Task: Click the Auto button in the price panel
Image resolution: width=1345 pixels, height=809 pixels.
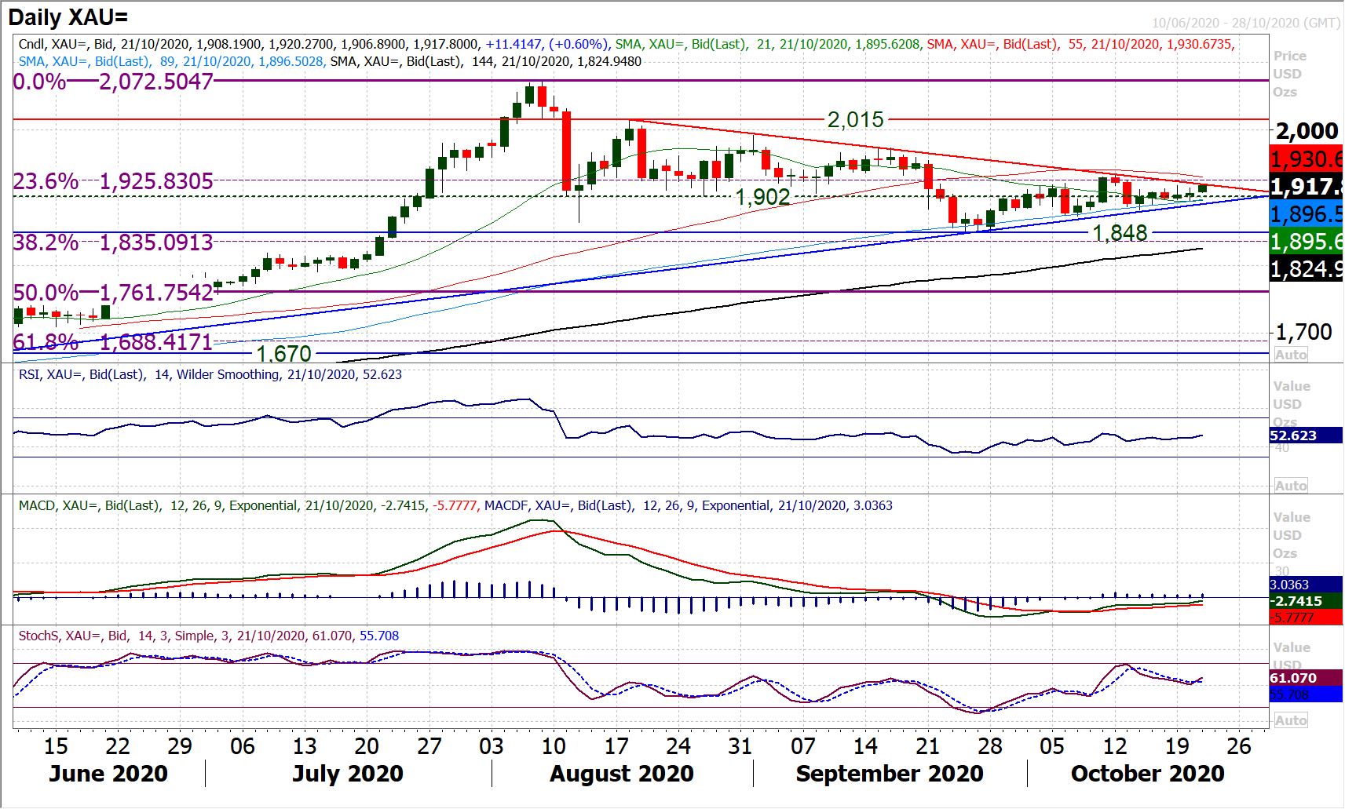Action: pyautogui.click(x=1291, y=355)
